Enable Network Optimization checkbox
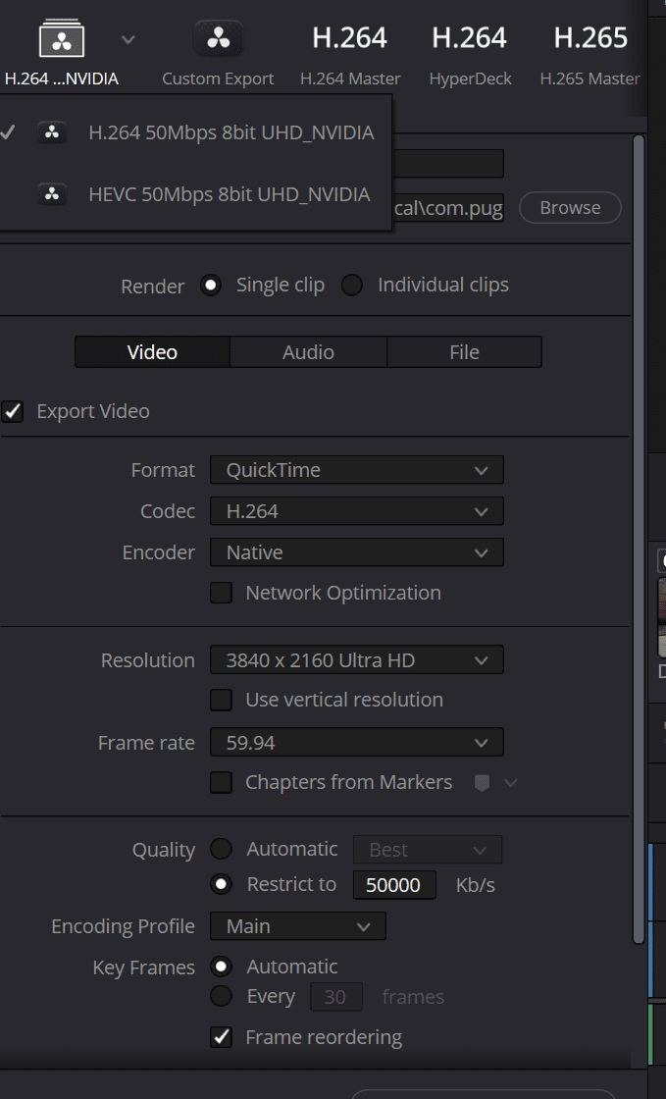This screenshot has width=666, height=1099. point(222,593)
